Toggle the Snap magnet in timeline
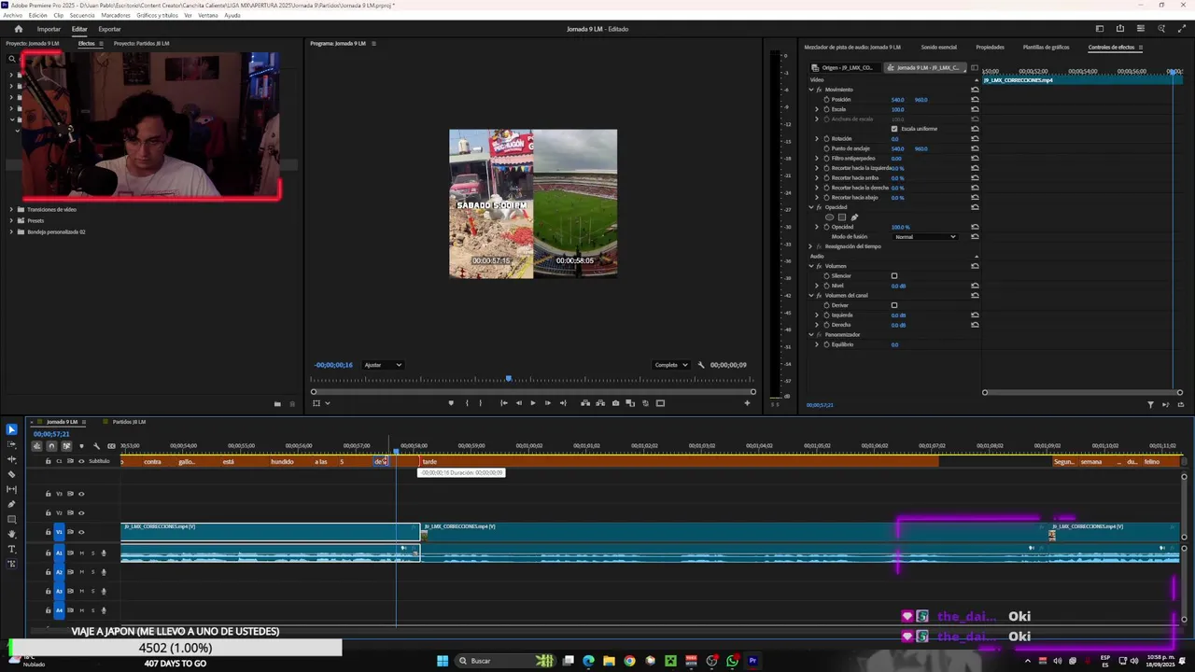This screenshot has width=1195, height=672. click(51, 446)
